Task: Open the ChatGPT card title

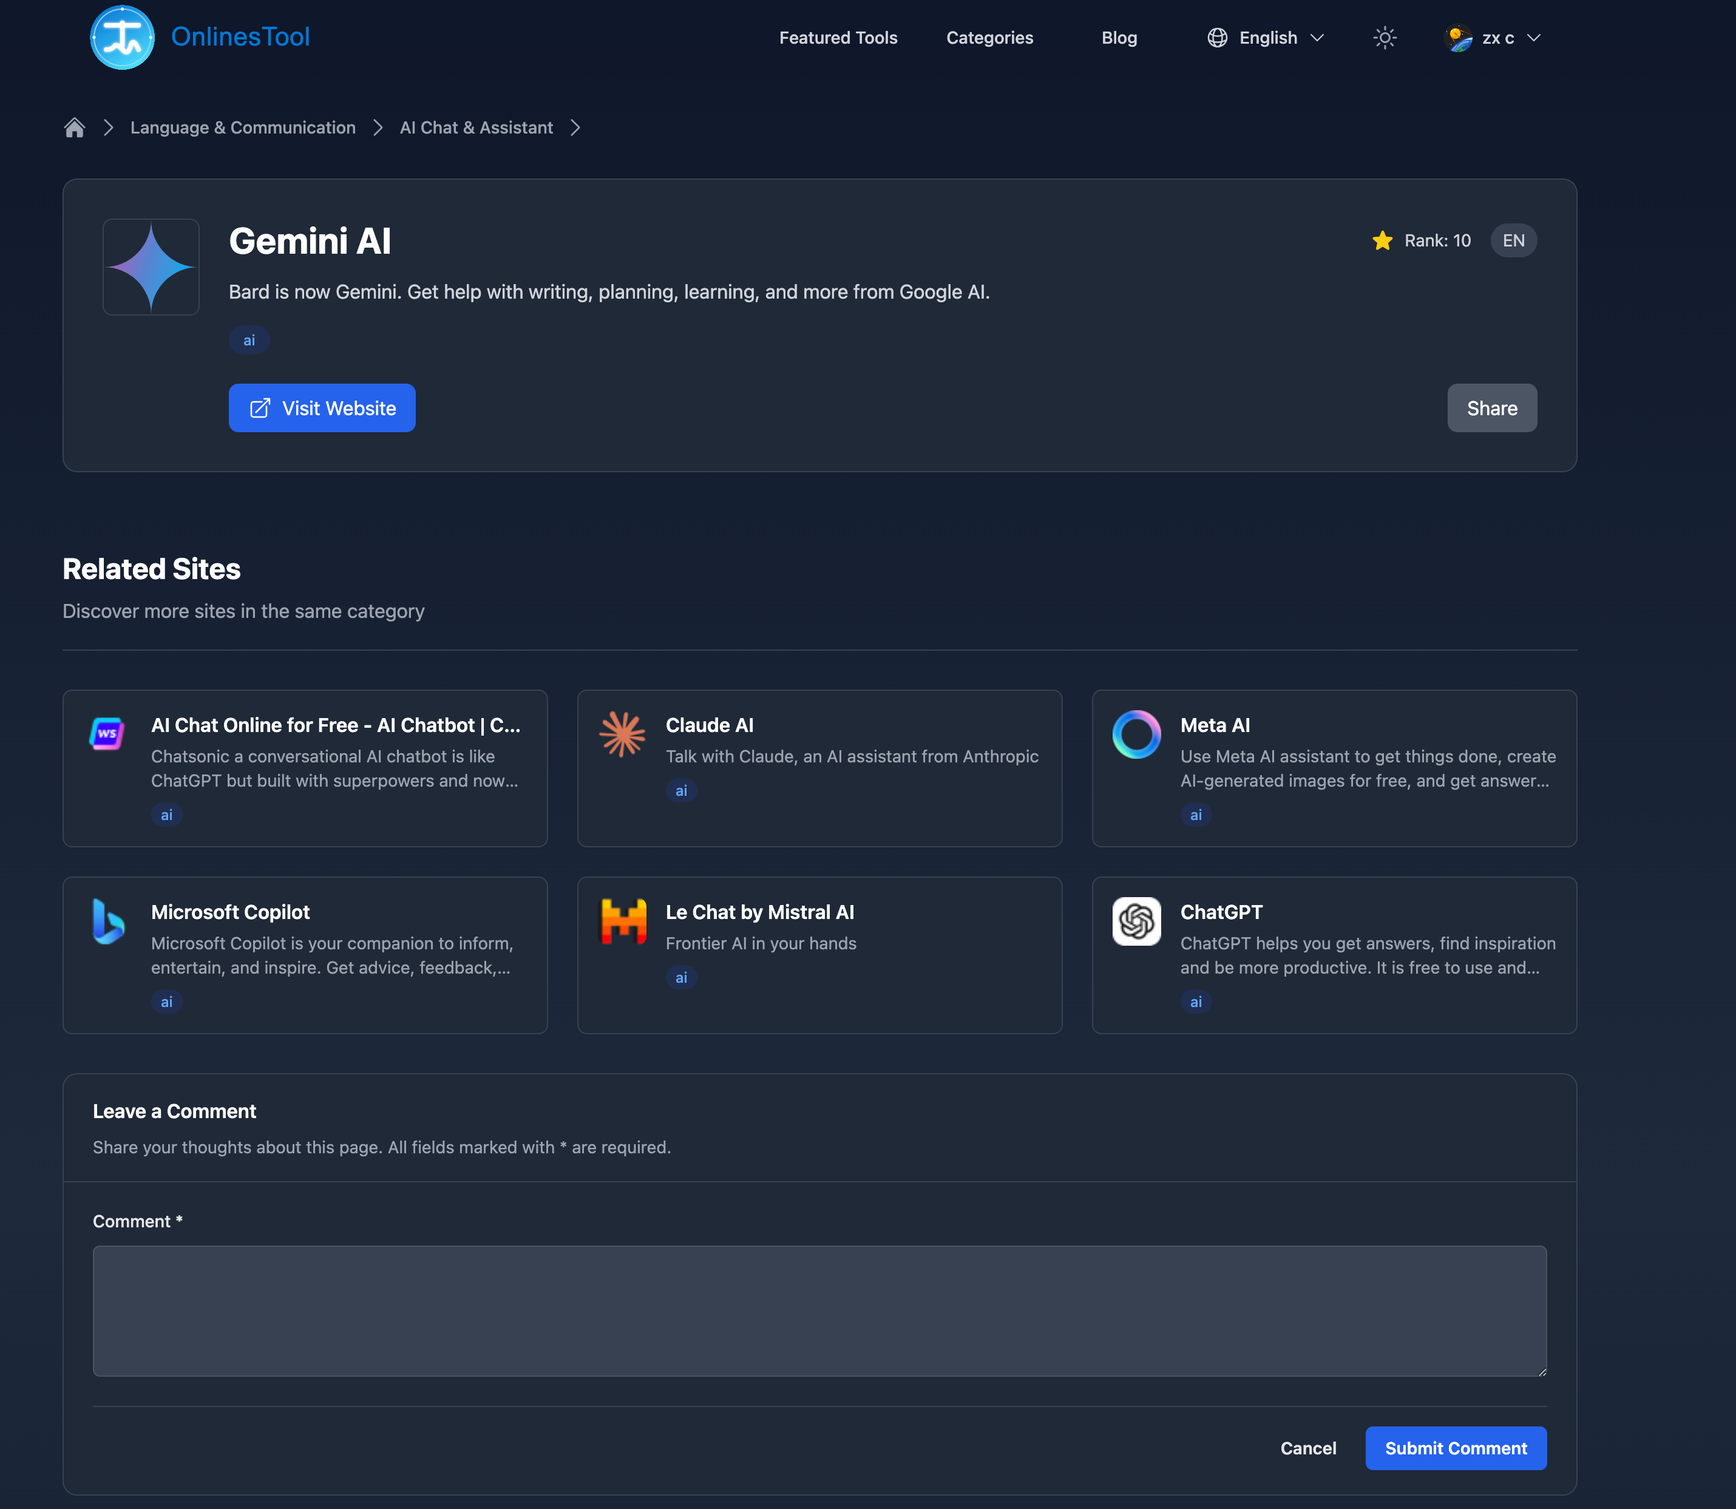Action: pos(1221,912)
